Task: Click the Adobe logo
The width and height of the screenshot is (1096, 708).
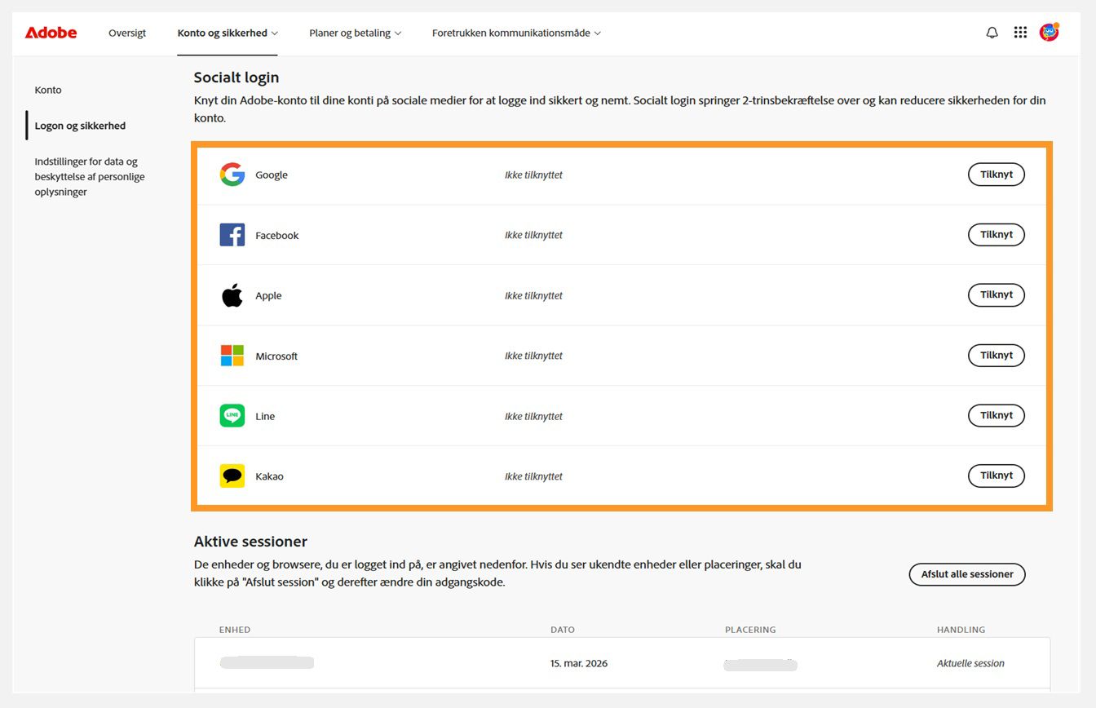Action: (x=50, y=32)
